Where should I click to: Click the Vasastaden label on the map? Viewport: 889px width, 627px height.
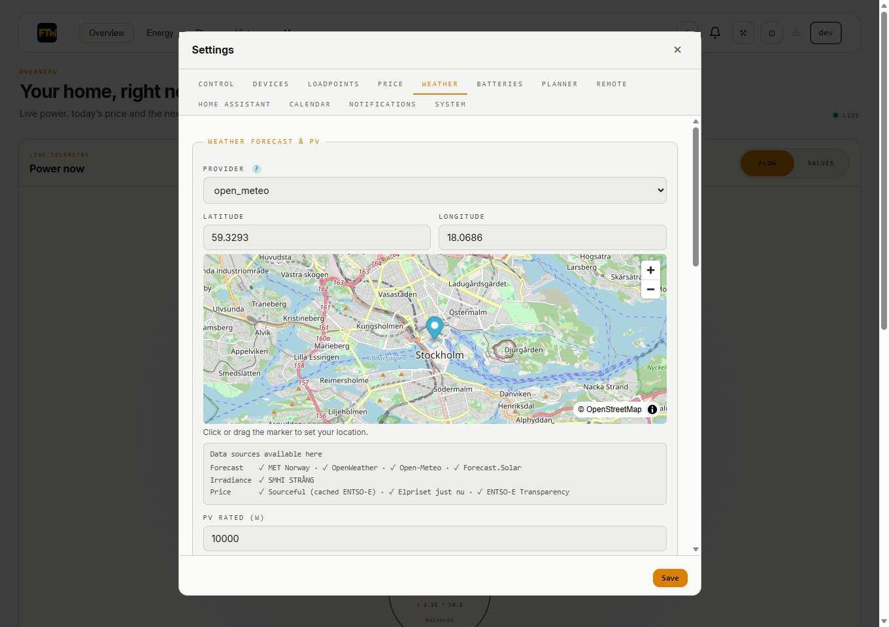[397, 295]
